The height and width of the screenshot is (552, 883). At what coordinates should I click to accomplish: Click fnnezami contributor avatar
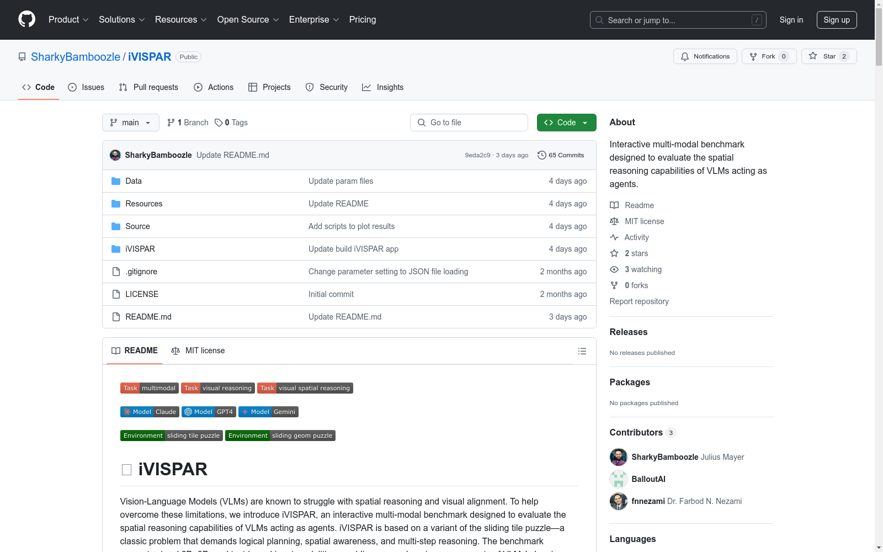tap(618, 501)
